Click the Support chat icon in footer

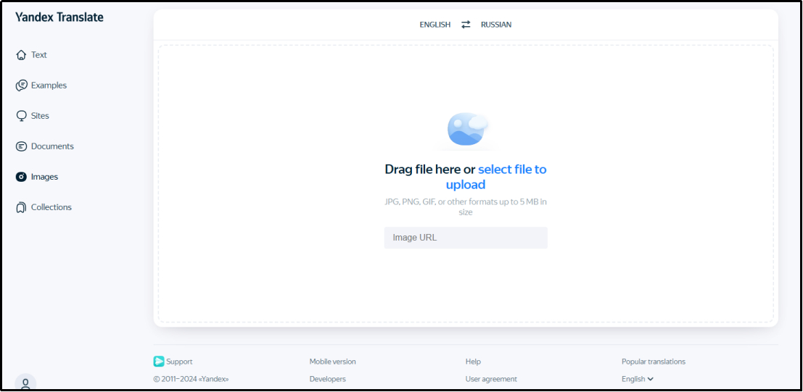159,362
